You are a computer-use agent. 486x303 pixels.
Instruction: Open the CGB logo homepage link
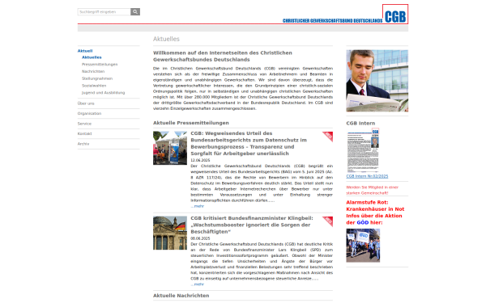coord(395,14)
